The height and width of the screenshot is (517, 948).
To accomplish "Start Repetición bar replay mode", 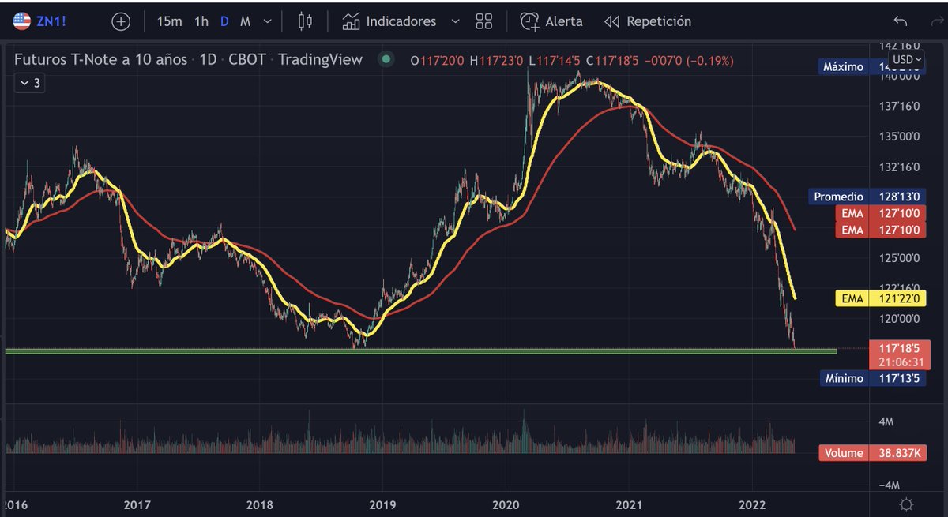I will point(647,21).
